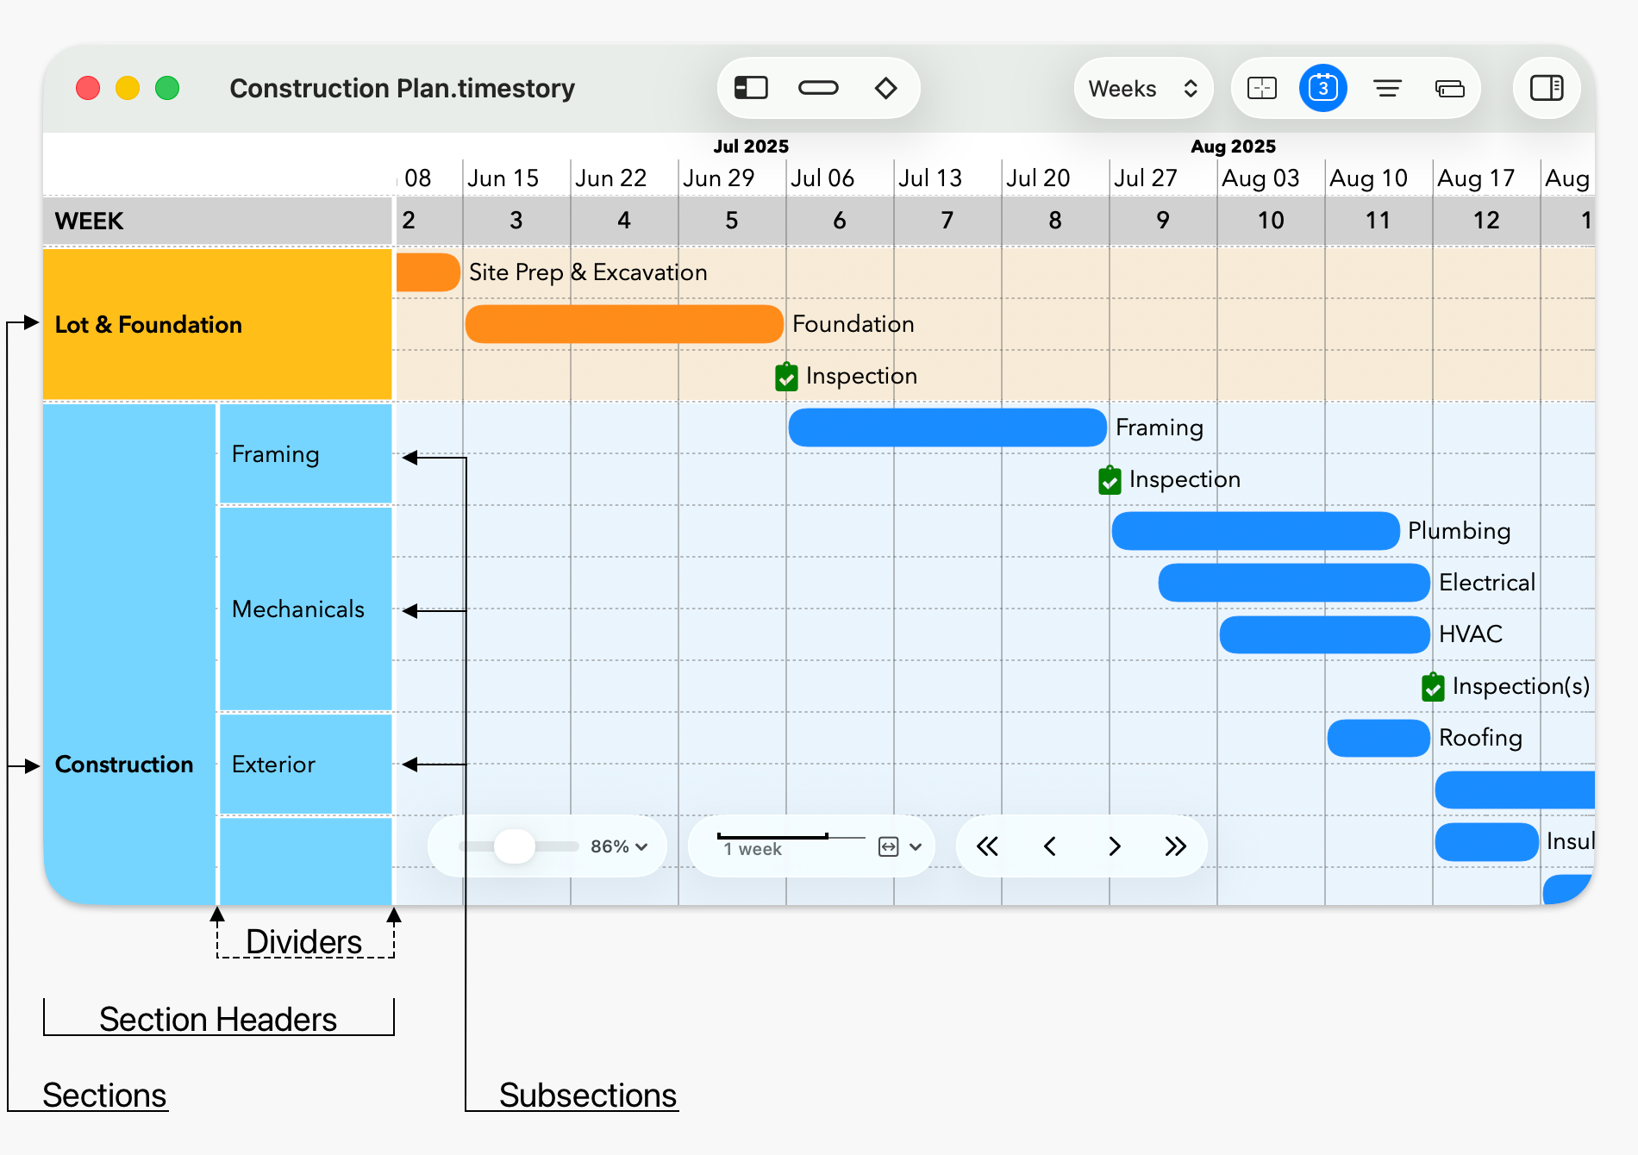Click the green Inspection clipboard beside Framing

coord(1110,479)
